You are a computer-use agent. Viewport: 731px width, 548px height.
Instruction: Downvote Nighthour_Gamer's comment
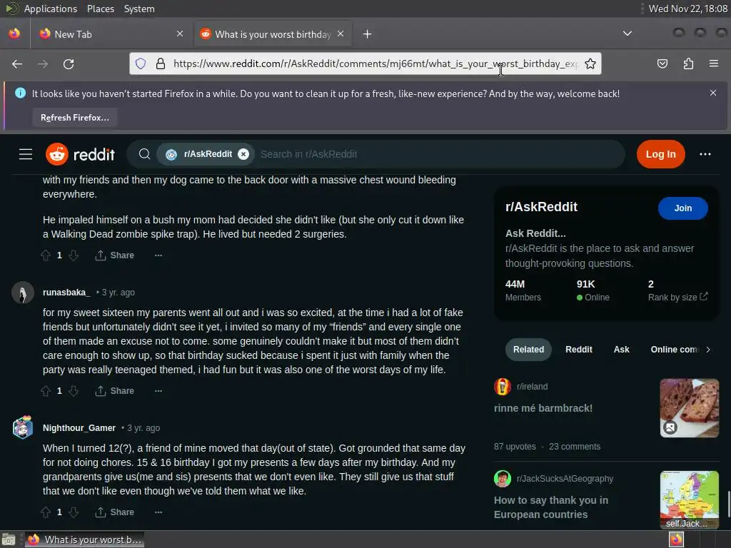pos(74,512)
